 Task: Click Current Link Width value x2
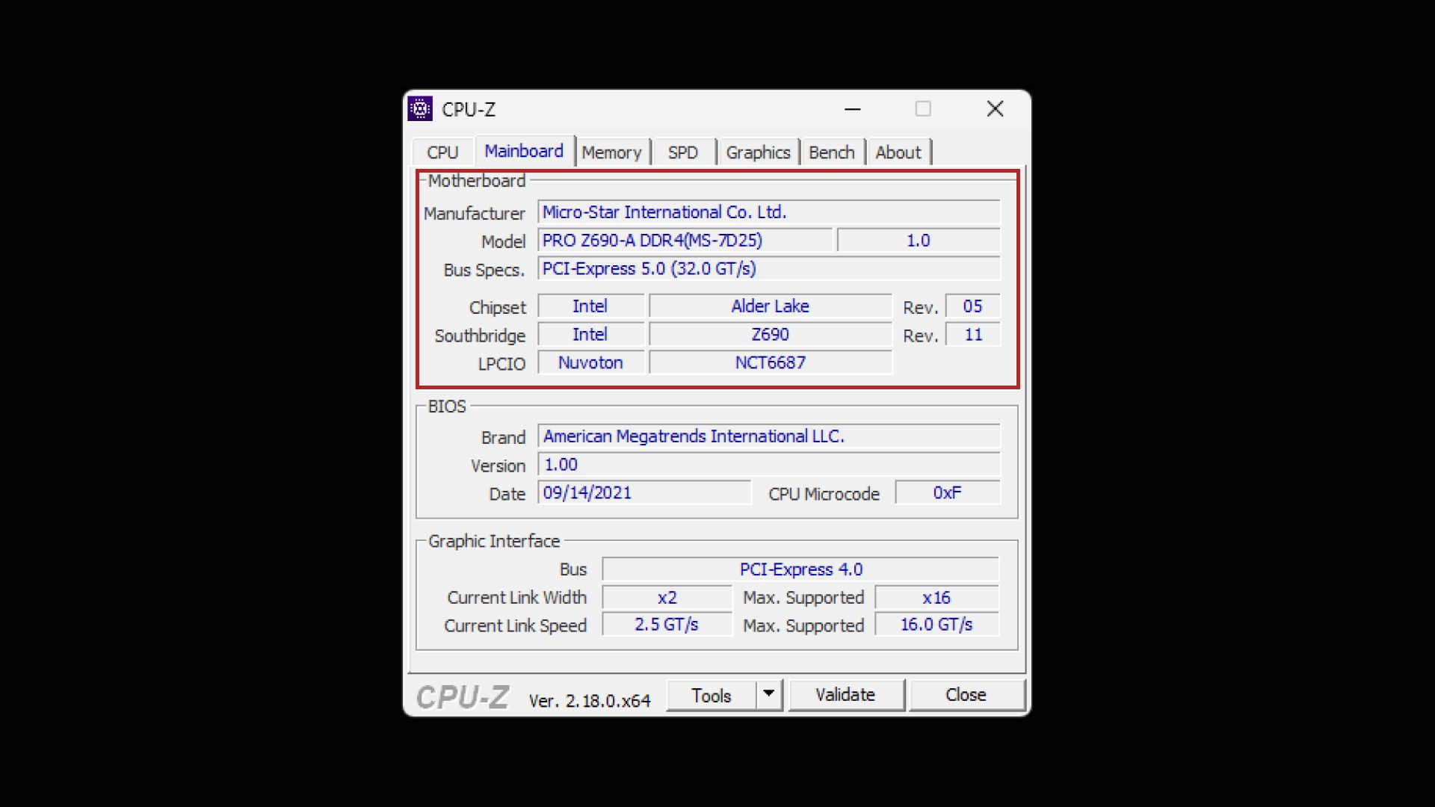pos(667,598)
